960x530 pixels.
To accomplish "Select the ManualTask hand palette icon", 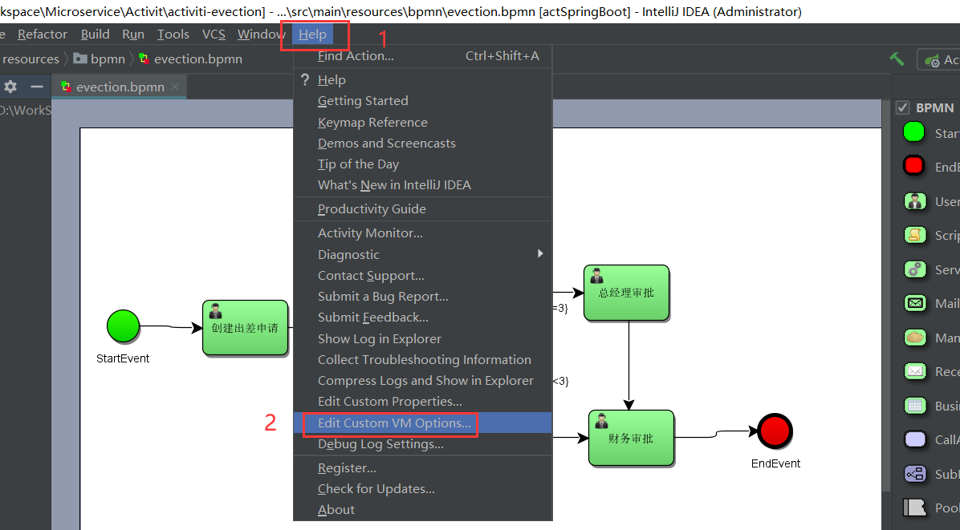I will coord(915,338).
